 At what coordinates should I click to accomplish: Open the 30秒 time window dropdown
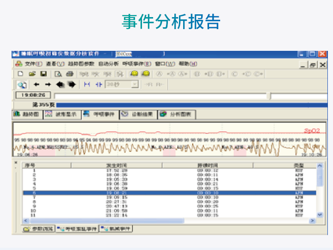point(135,84)
